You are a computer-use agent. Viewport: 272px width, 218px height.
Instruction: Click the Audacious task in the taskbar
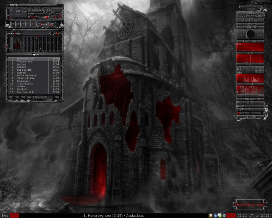114,216
